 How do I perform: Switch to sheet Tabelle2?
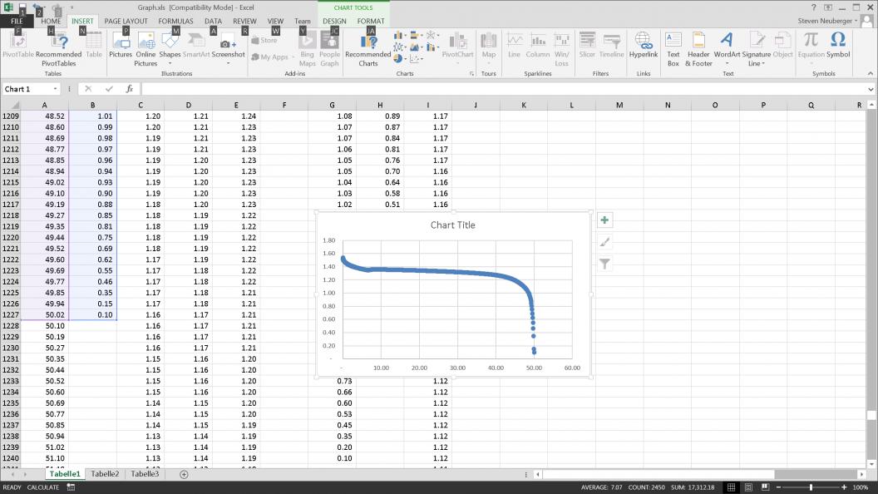click(105, 474)
